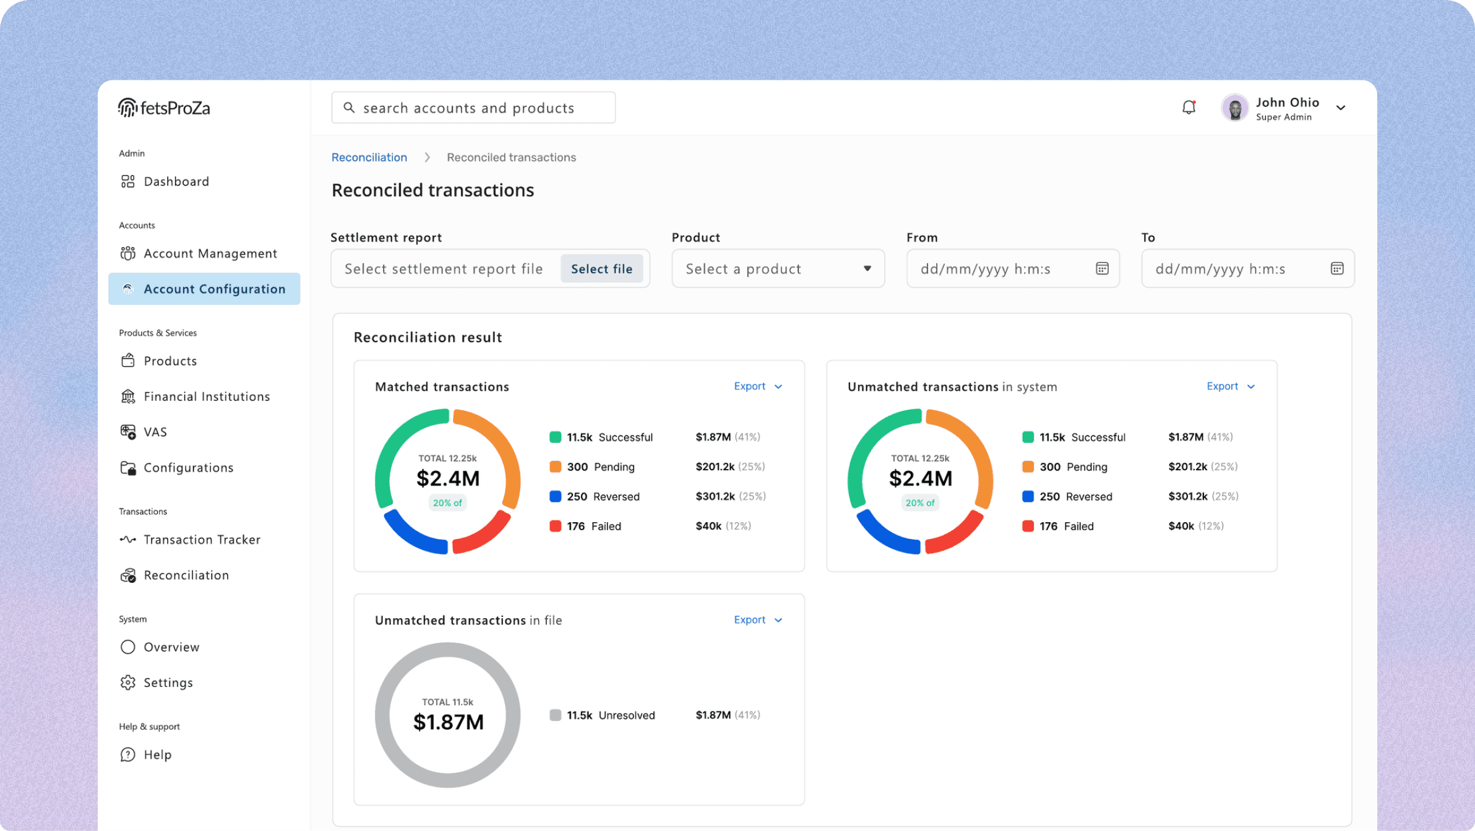Click Reconciled transactions breadcrumb text
Image resolution: width=1475 pixels, height=831 pixels.
coord(511,157)
